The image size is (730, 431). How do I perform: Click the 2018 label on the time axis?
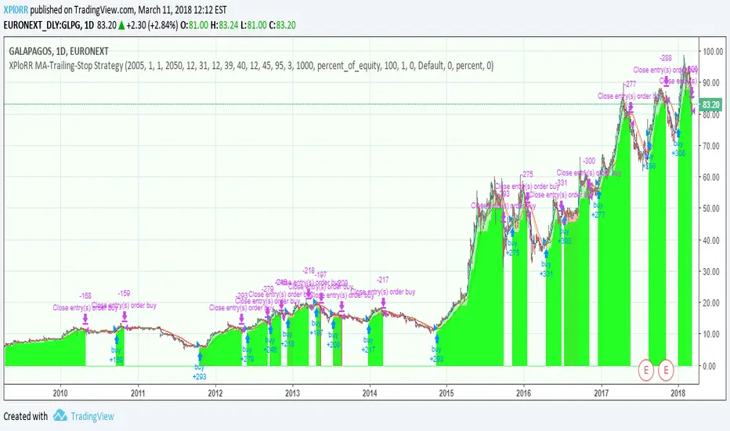(678, 393)
